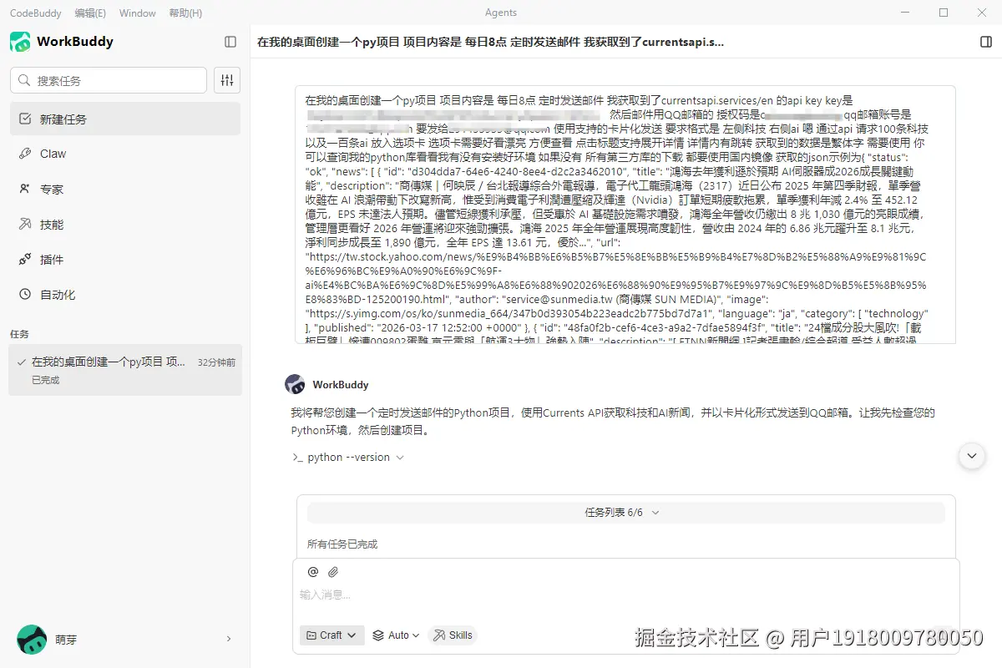This screenshot has width=1002, height=668.
Task: Click the search magnifier icon
Action: 25,81
